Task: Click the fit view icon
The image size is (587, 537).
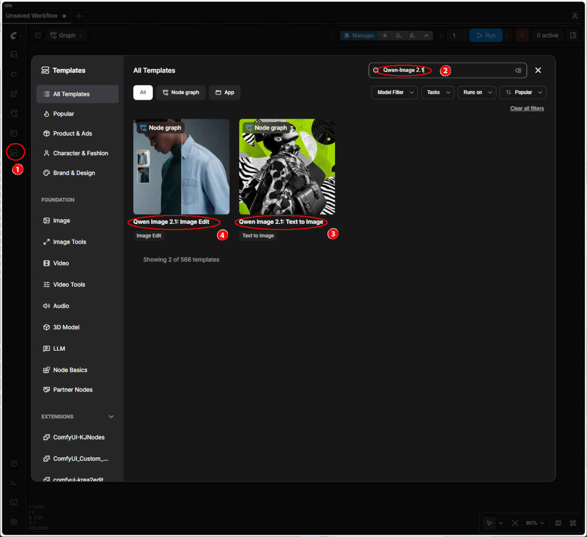Action: pos(515,523)
